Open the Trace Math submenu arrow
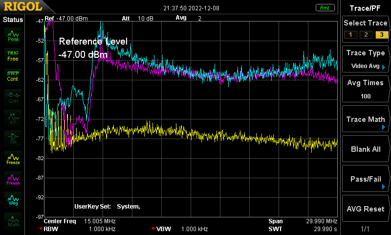391x235 pixels. click(x=384, y=127)
